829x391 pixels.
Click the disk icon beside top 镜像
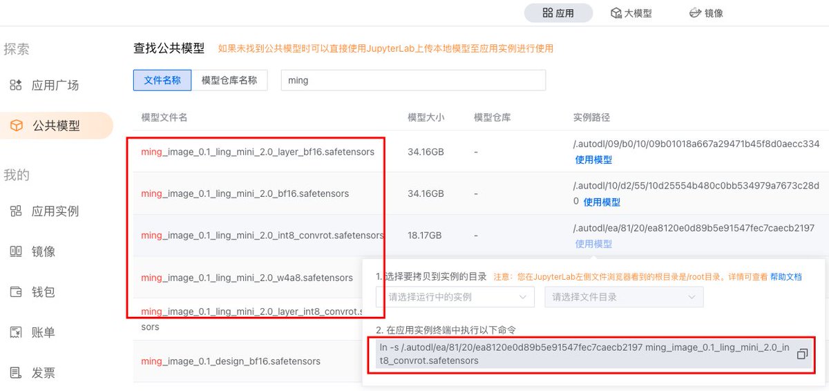coord(695,13)
